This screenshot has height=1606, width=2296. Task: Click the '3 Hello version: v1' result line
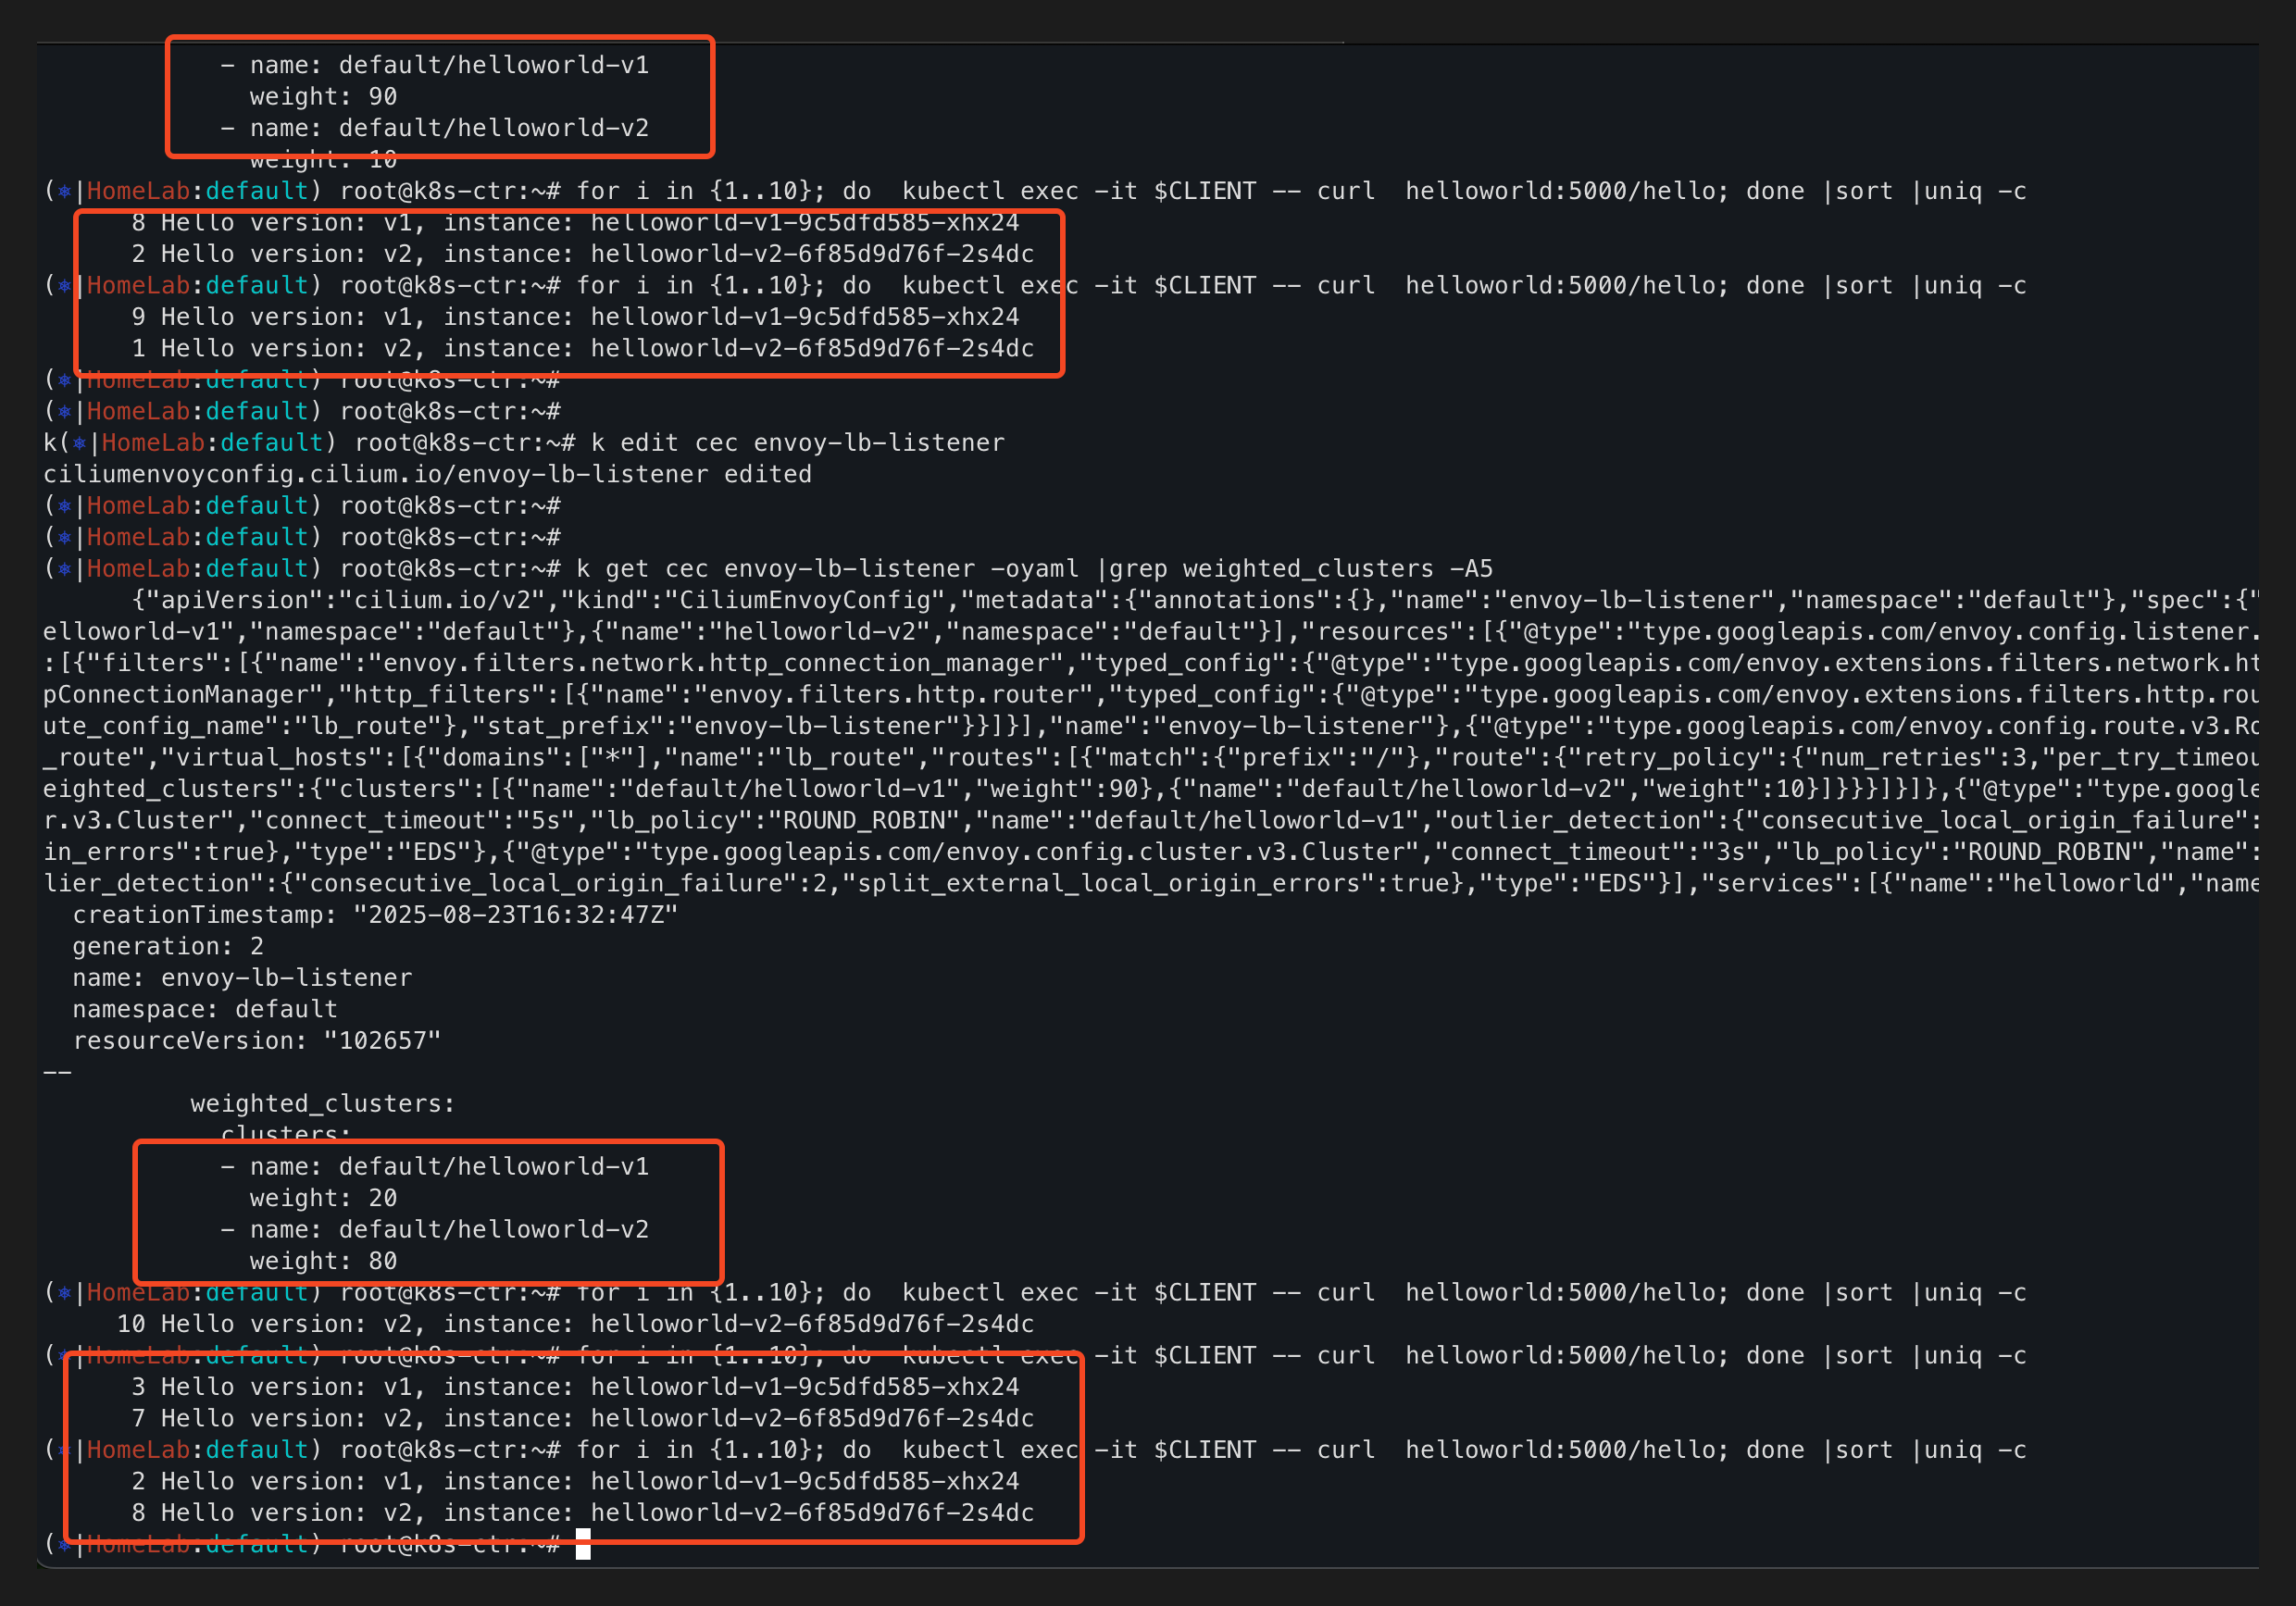click(575, 1387)
